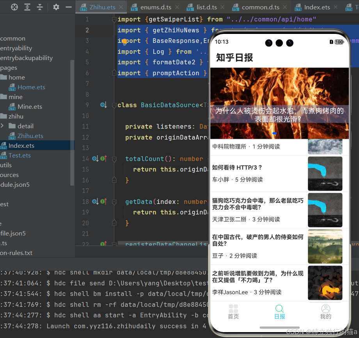Collapse the BasicDataSource class fold marker
The image size is (359, 338).
(114, 105)
